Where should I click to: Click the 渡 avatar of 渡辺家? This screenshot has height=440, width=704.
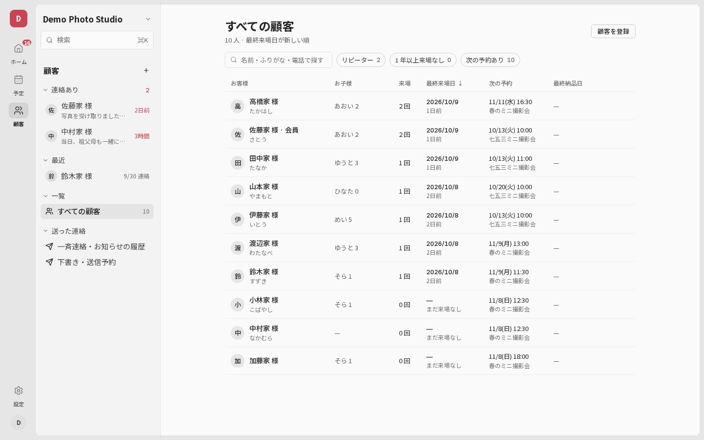click(x=238, y=248)
